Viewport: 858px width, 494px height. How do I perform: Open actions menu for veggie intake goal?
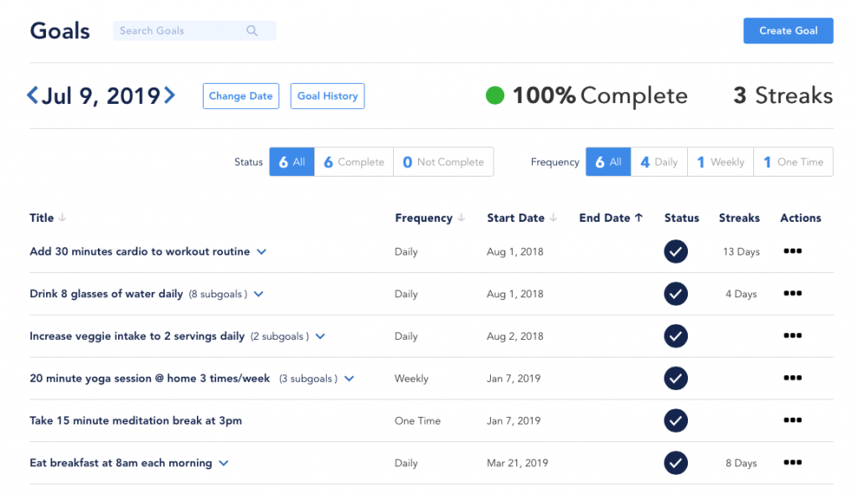pos(793,336)
